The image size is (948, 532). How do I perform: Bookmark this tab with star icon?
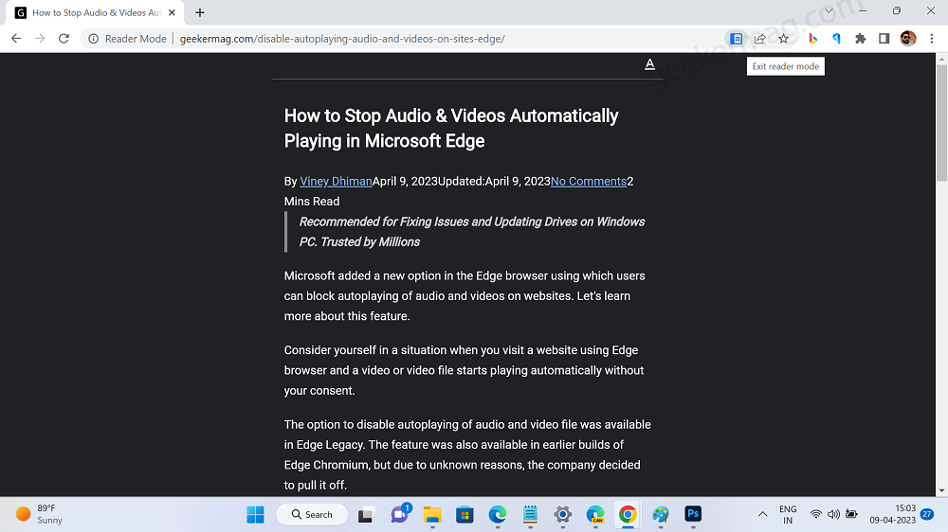[x=784, y=39]
